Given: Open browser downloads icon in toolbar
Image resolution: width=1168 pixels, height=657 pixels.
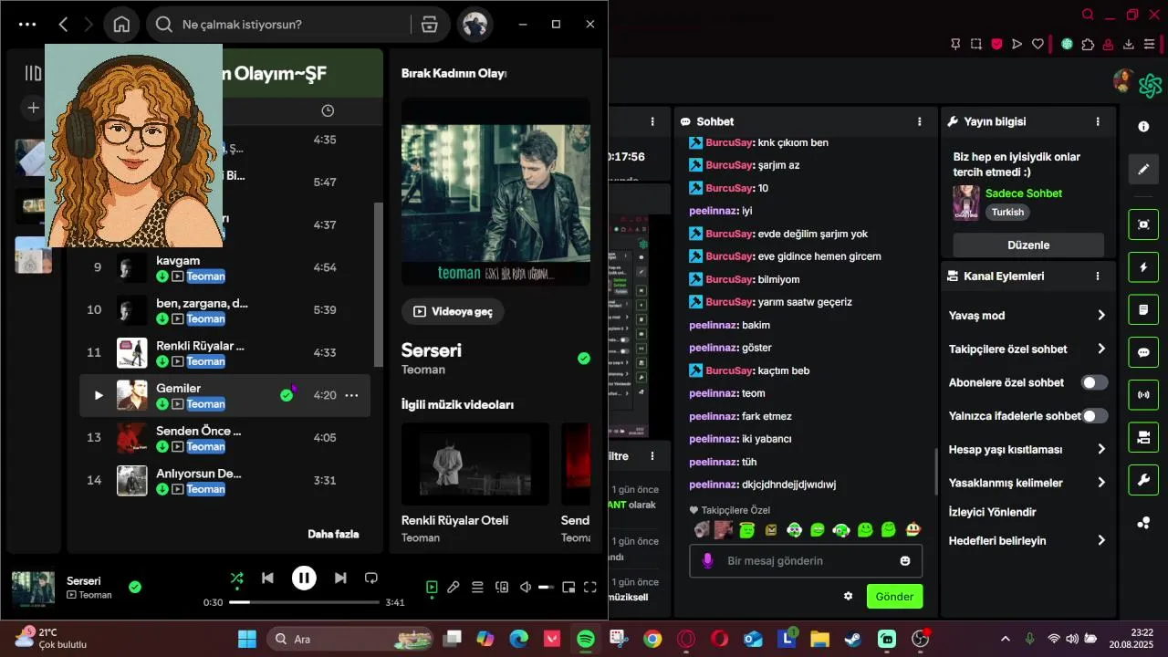Looking at the screenshot, I should coord(1129,44).
